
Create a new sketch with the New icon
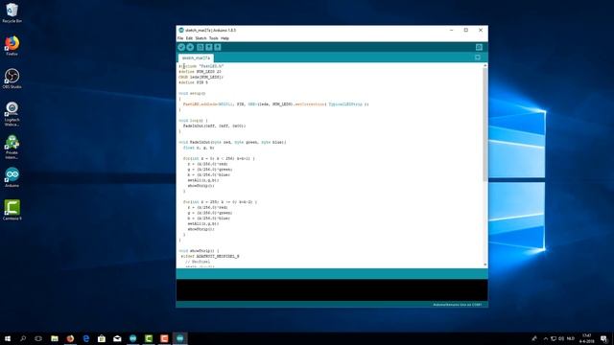point(201,47)
